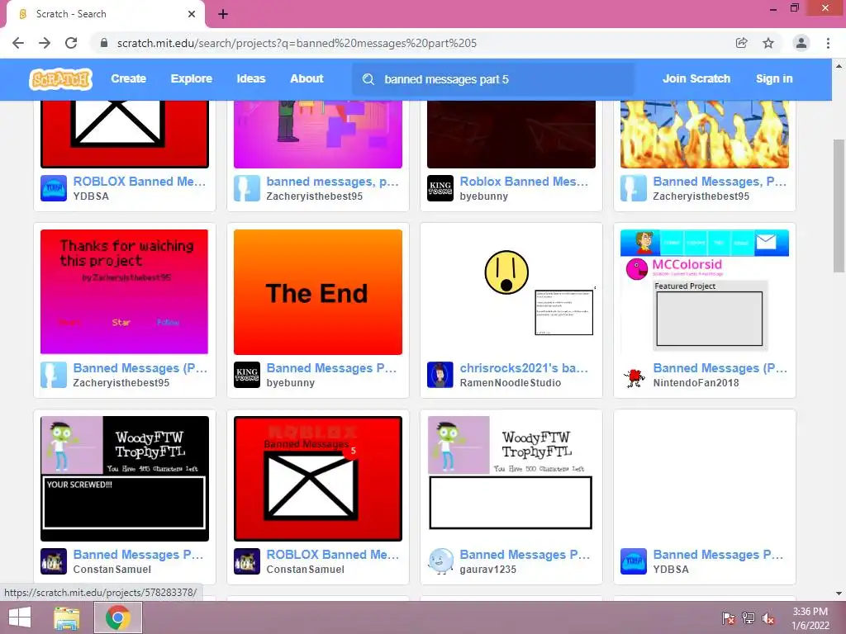Image resolution: width=846 pixels, height=634 pixels.
Task: Open ROBLOX Banned Me... by ConstanSamuel
Action: (x=333, y=555)
